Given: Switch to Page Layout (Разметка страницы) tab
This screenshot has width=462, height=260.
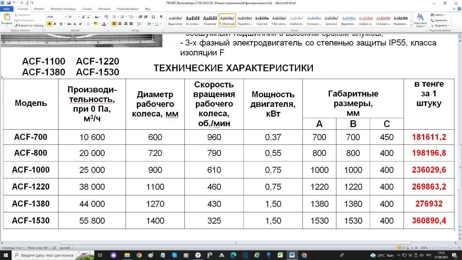Looking at the screenshot, I should [64, 9].
